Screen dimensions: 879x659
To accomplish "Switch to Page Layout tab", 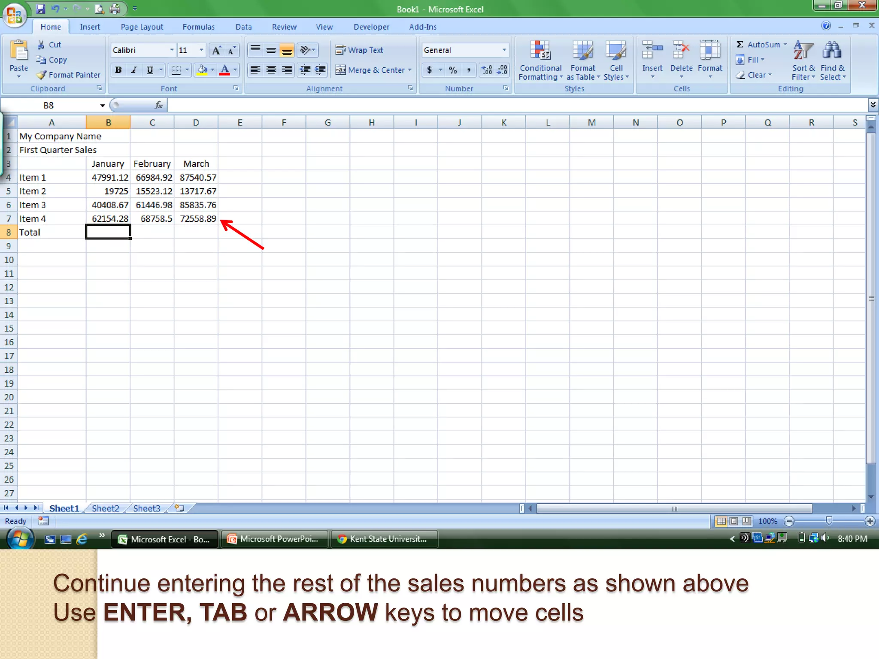I will pyautogui.click(x=142, y=27).
